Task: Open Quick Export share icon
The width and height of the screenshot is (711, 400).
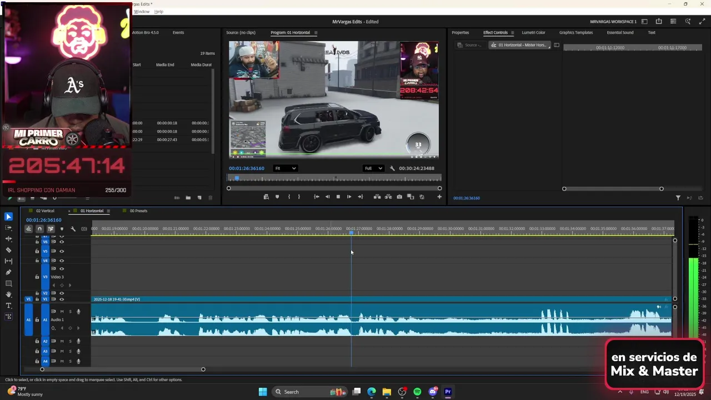Action: click(x=659, y=22)
